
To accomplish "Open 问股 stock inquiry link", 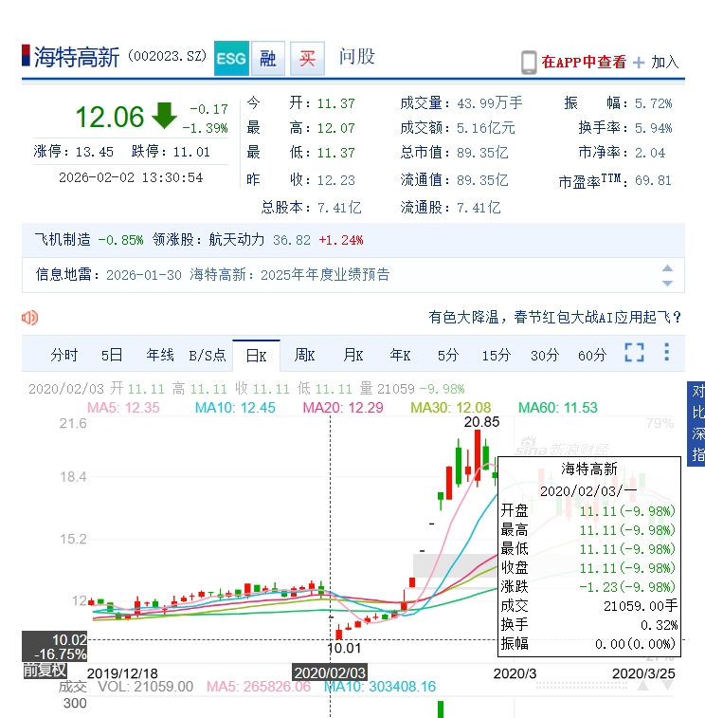I will click(357, 57).
